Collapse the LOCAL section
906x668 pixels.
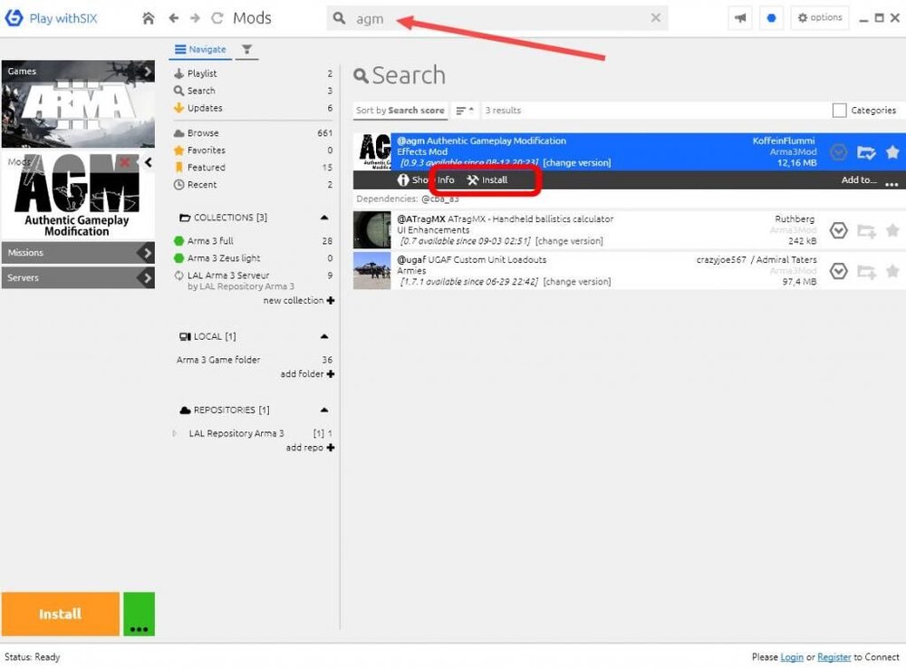pyautogui.click(x=324, y=336)
